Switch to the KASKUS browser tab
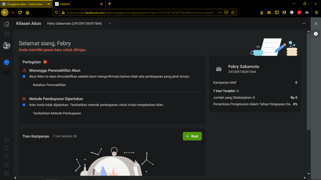This screenshot has width=321, height=180. 79,4
